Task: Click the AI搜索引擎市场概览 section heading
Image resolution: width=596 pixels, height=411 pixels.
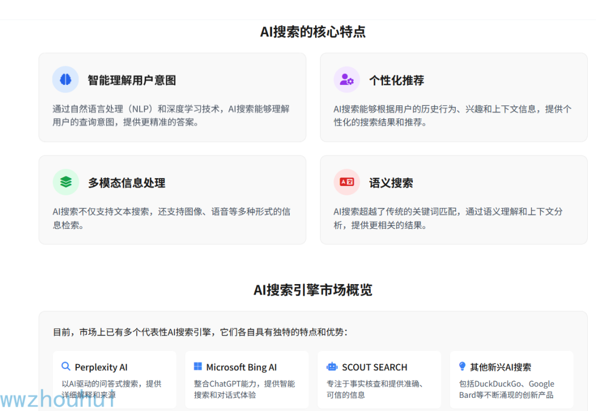Action: (x=312, y=290)
